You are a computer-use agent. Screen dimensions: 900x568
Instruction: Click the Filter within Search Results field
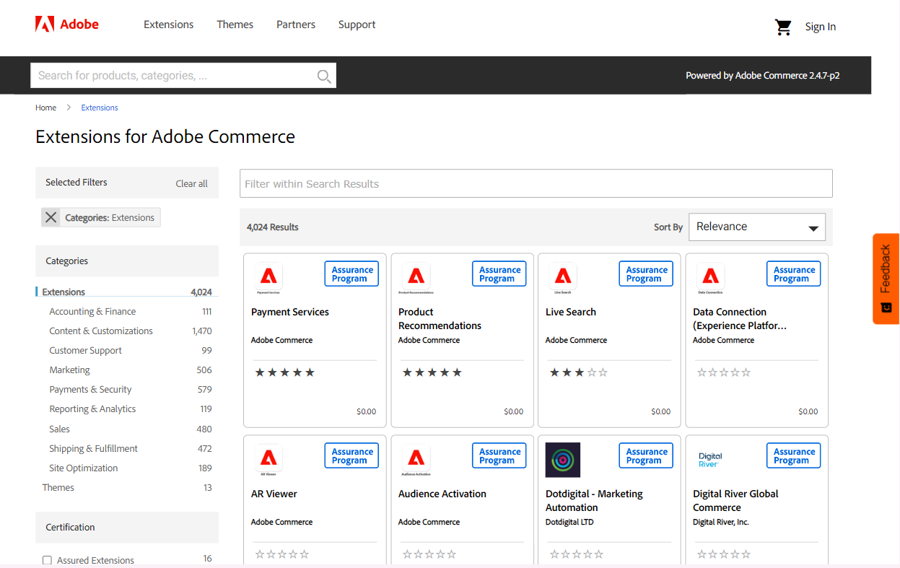click(x=536, y=183)
